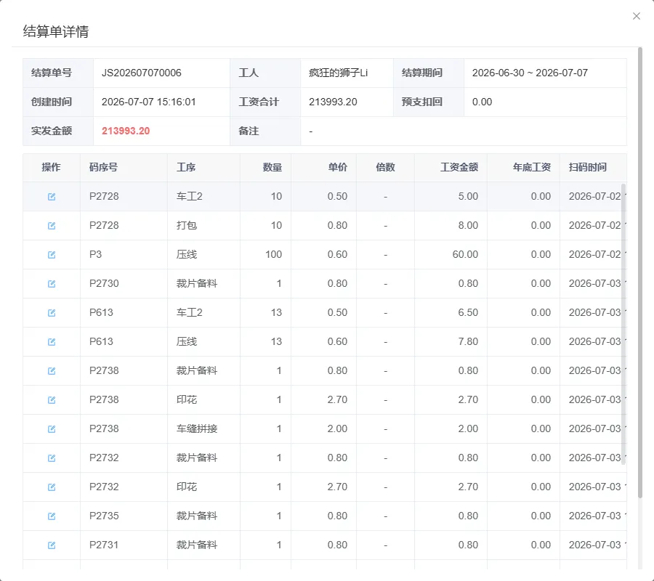This screenshot has height=581, width=654.
Task: Click the dialog's outer vertical scrollbar
Action: click(640, 272)
